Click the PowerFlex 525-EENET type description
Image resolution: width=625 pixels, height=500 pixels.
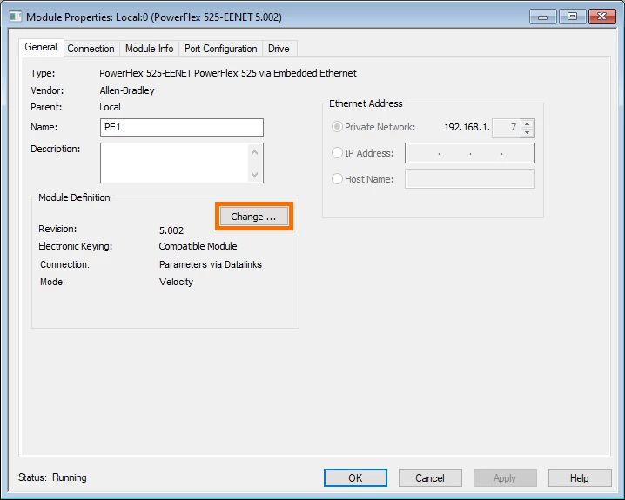click(x=228, y=73)
